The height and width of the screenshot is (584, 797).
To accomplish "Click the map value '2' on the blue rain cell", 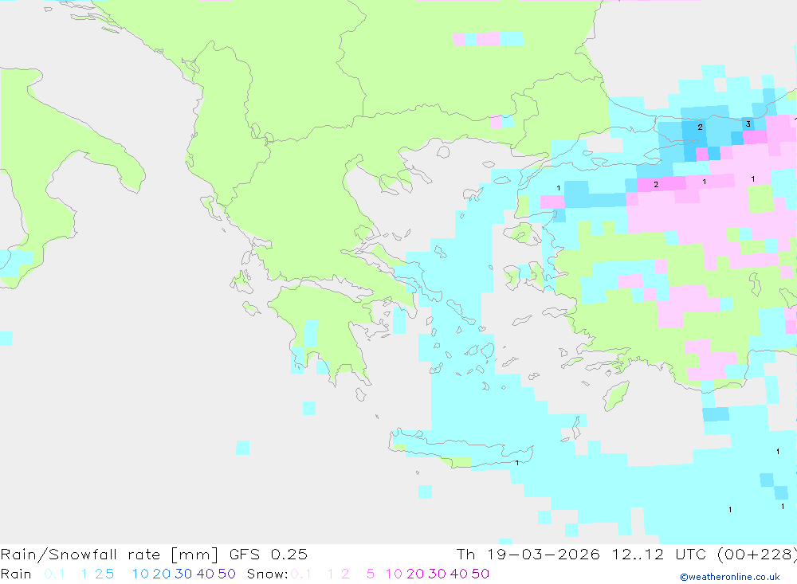I will pos(701,127).
